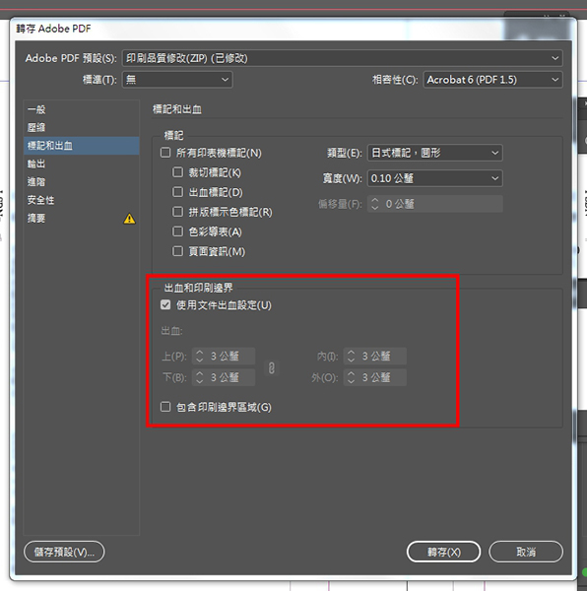Open the 寬度(W) 0.10 公釐 dropdown
587x591 pixels.
(x=434, y=178)
